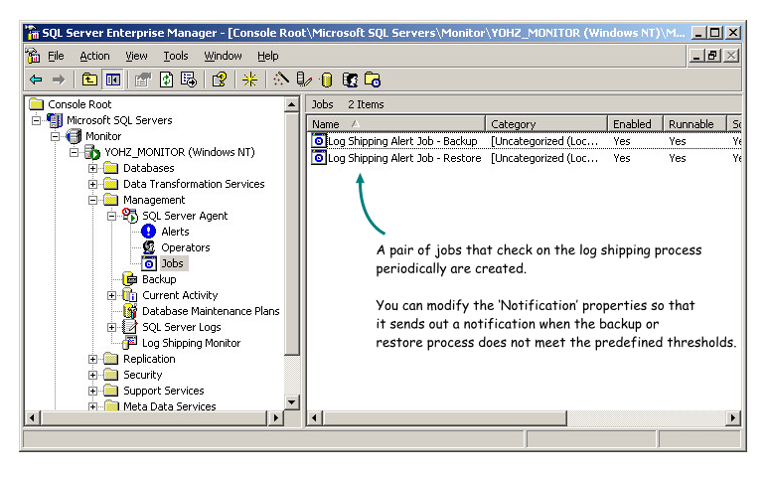
Task: Click the Backup icon in the tree
Action: click(130, 279)
